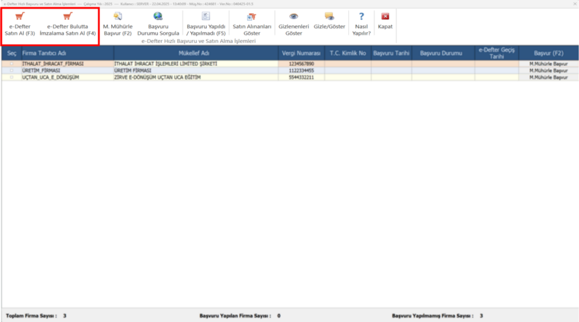Screen dimensions: 579x322
Task: Click the Vergi Numarası column header
Action: [x=301, y=53]
